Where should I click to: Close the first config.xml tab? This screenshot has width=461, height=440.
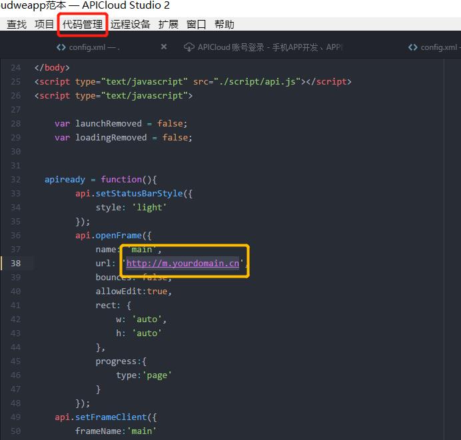pyautogui.click(x=164, y=47)
